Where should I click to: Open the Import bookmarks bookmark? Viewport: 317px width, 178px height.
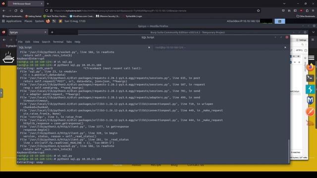[x=12, y=16]
